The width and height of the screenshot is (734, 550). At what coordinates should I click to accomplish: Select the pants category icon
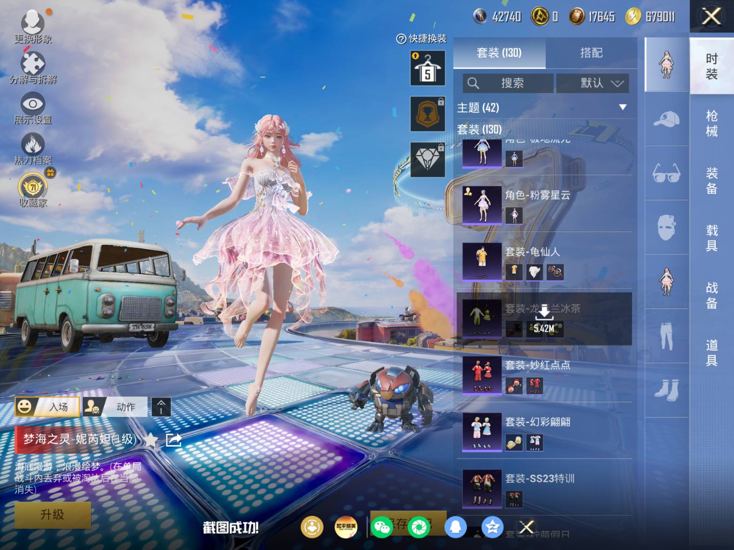pos(666,336)
